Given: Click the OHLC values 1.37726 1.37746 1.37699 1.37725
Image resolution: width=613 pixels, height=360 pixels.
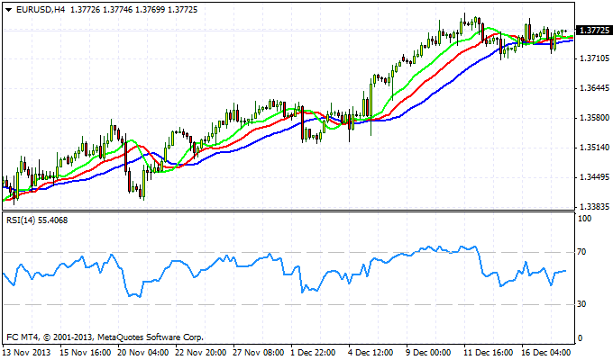Looking at the screenshot, I should [x=133, y=10].
